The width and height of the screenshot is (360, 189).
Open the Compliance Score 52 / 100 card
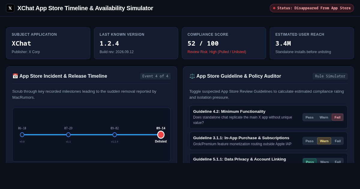coord(224,43)
